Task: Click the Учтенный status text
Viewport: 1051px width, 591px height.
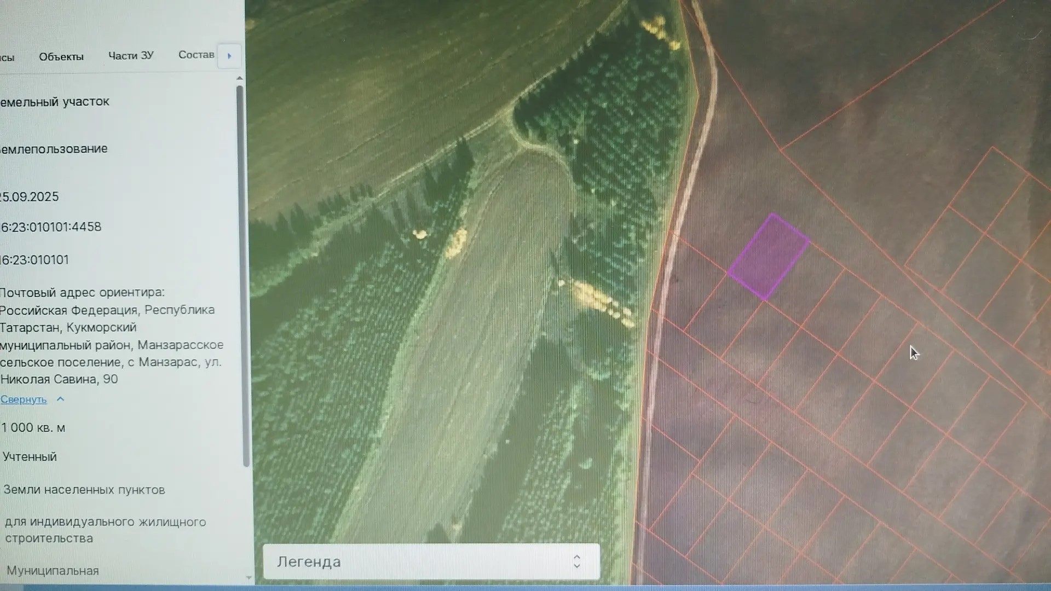Action: [x=30, y=457]
